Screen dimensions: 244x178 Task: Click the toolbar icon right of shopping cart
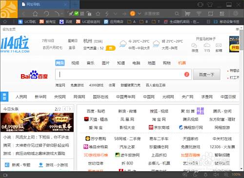coord(199,14)
